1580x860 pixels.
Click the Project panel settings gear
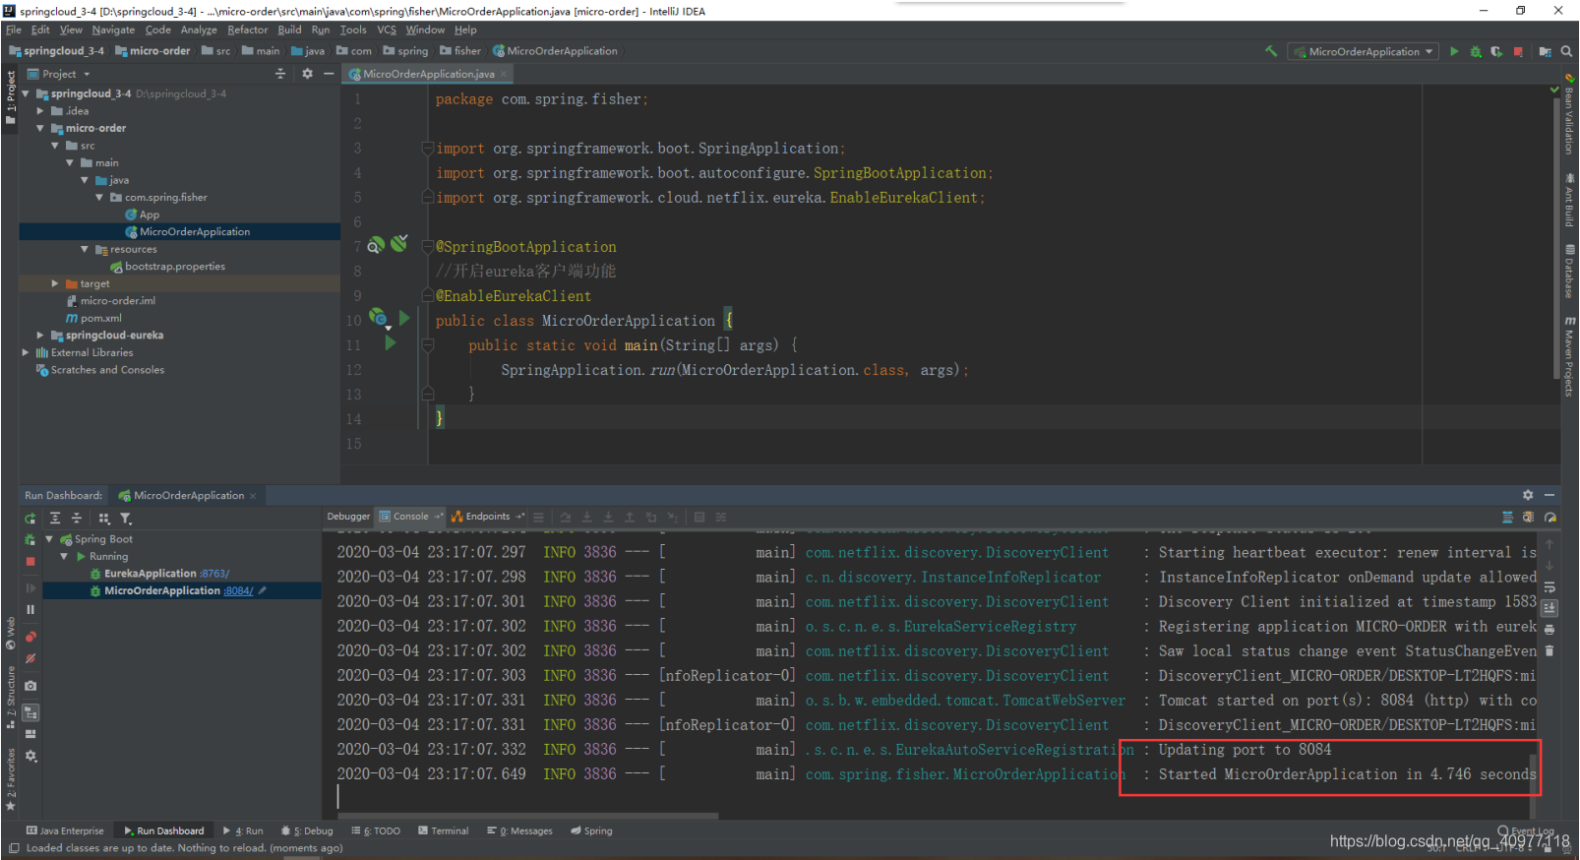(307, 74)
